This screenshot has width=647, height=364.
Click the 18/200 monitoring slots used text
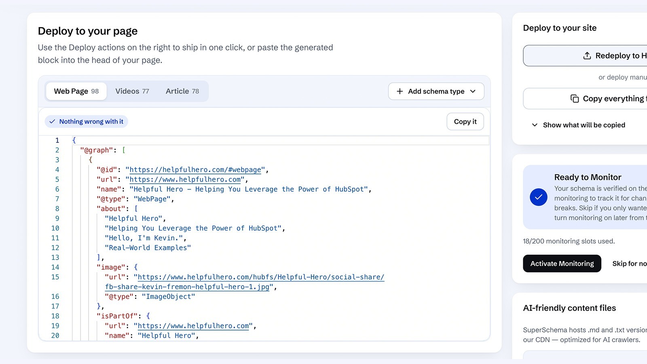pos(569,241)
